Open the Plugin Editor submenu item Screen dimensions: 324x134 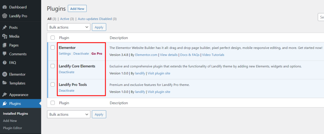pos(13,128)
